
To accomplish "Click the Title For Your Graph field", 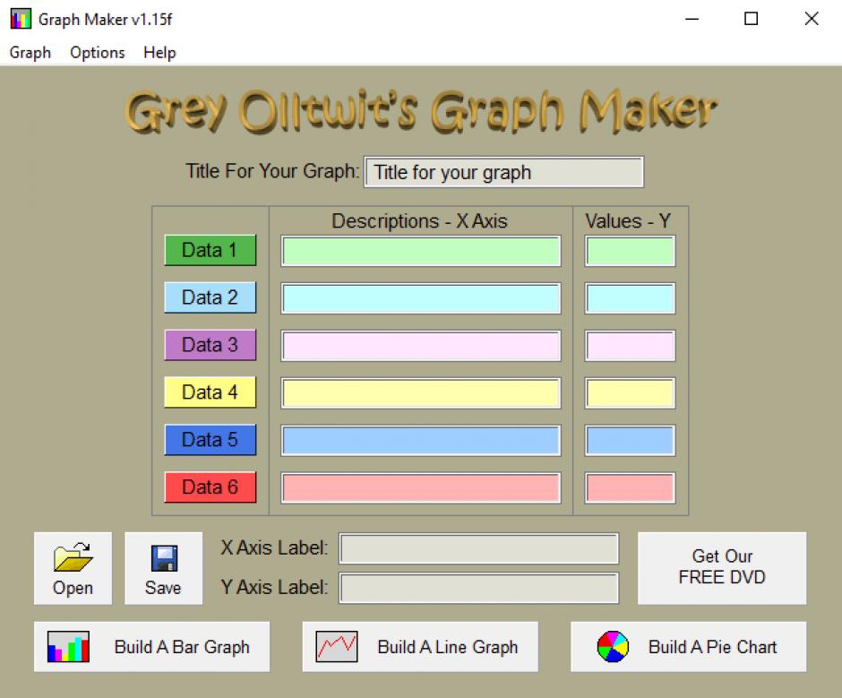I will click(x=503, y=173).
